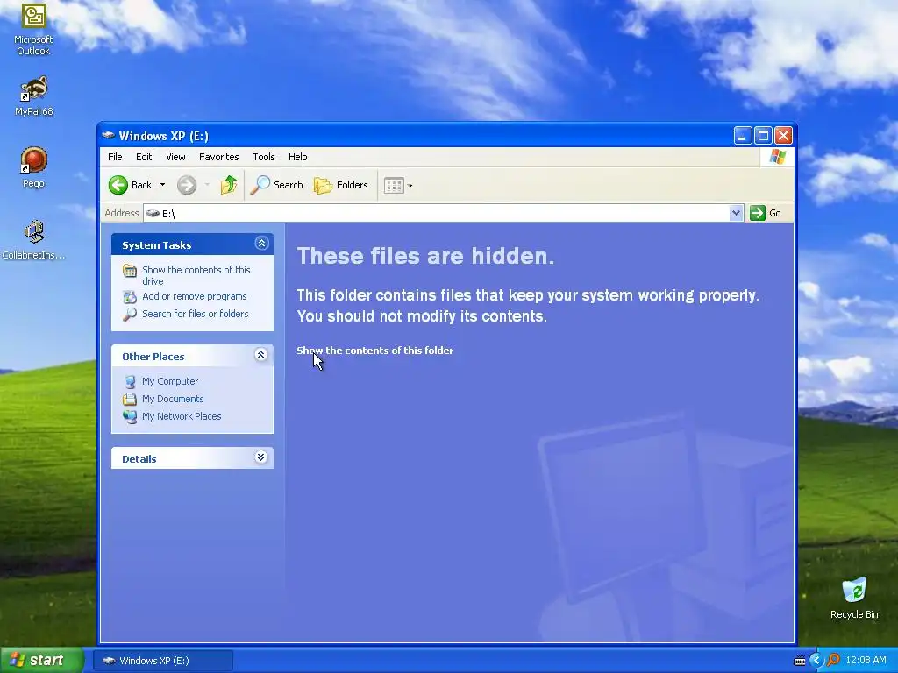Click the keyboard icon in system tray
Viewport: 898px width, 673px height.
[800, 661]
